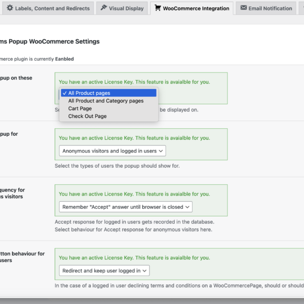Image resolution: width=304 pixels, height=304 pixels.
Task: Click chevron on Remember Accept answer dropdown
Action: tap(187, 207)
